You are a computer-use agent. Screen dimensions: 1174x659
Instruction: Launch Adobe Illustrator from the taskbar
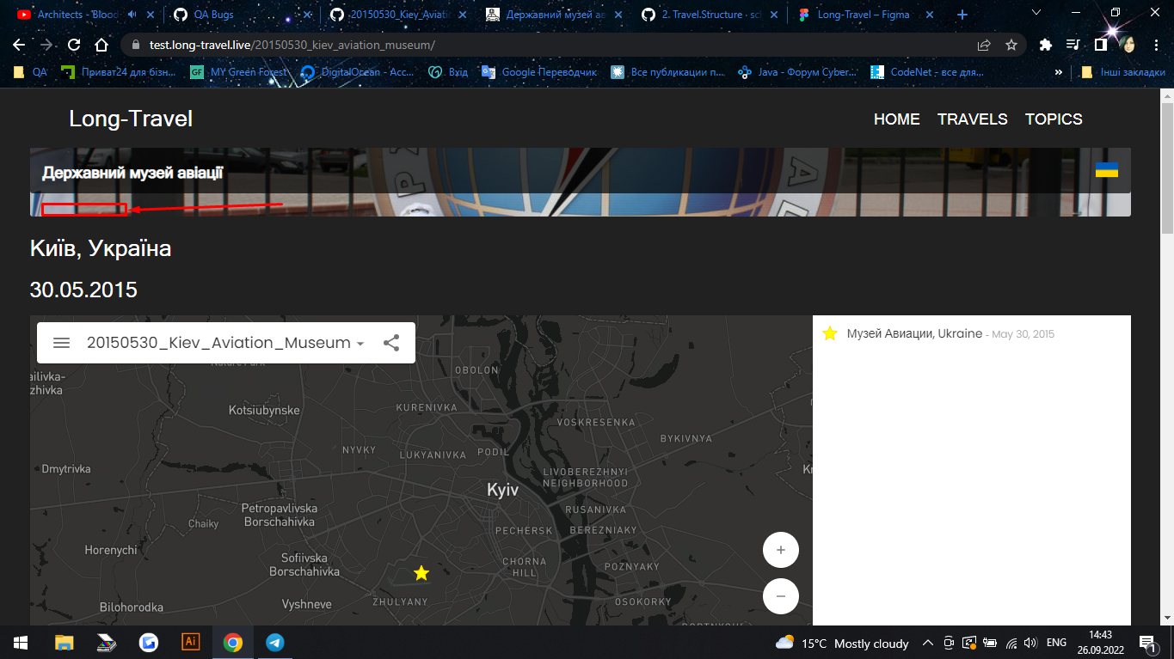pos(190,642)
